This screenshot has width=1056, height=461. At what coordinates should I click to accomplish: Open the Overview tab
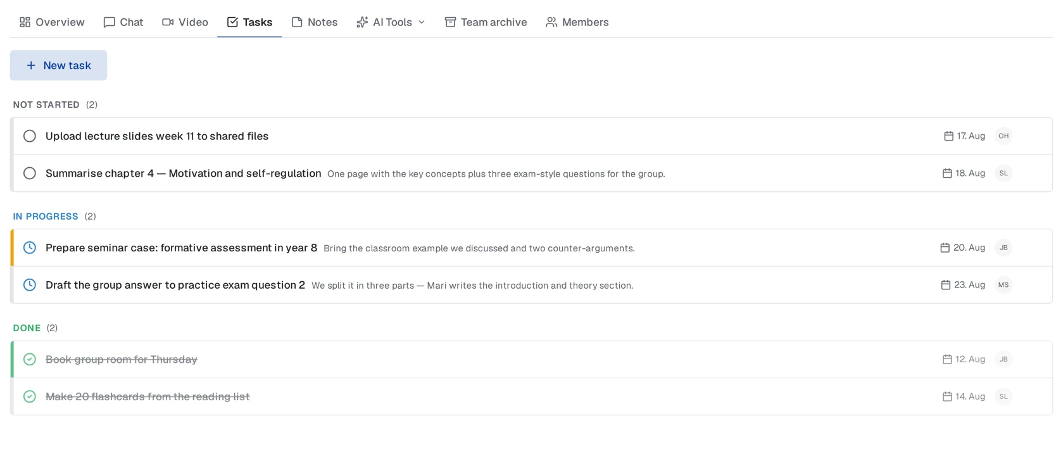pos(52,22)
